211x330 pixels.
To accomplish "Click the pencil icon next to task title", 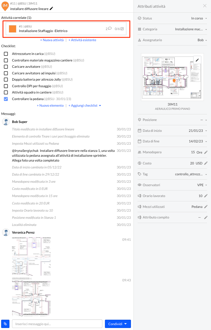I will tap(51, 9).
